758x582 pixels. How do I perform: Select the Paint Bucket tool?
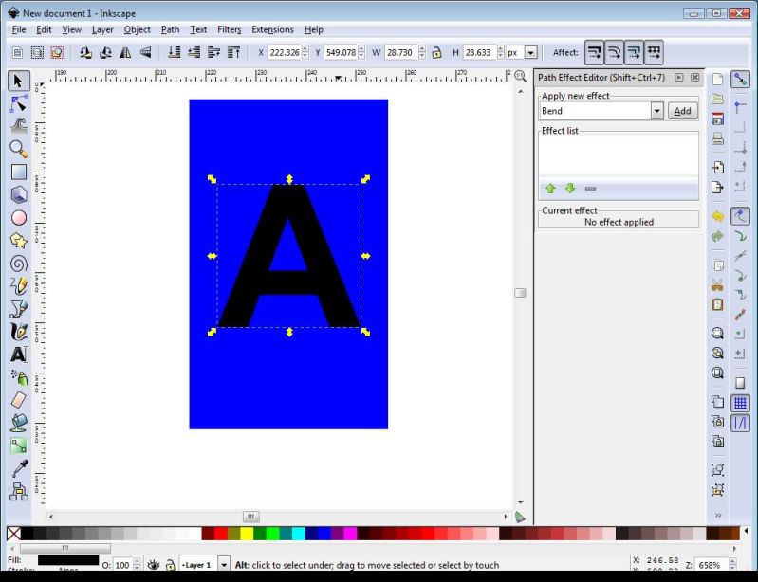tap(18, 423)
